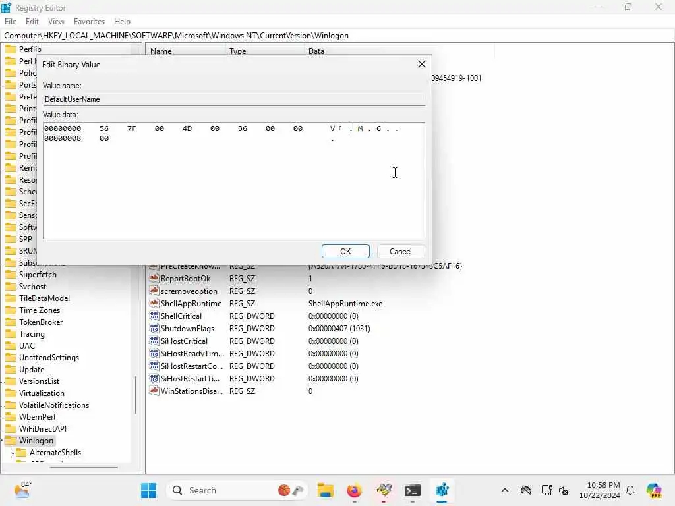Select the AlternateShells subkey
The height and width of the screenshot is (506, 675).
pyautogui.click(x=55, y=453)
